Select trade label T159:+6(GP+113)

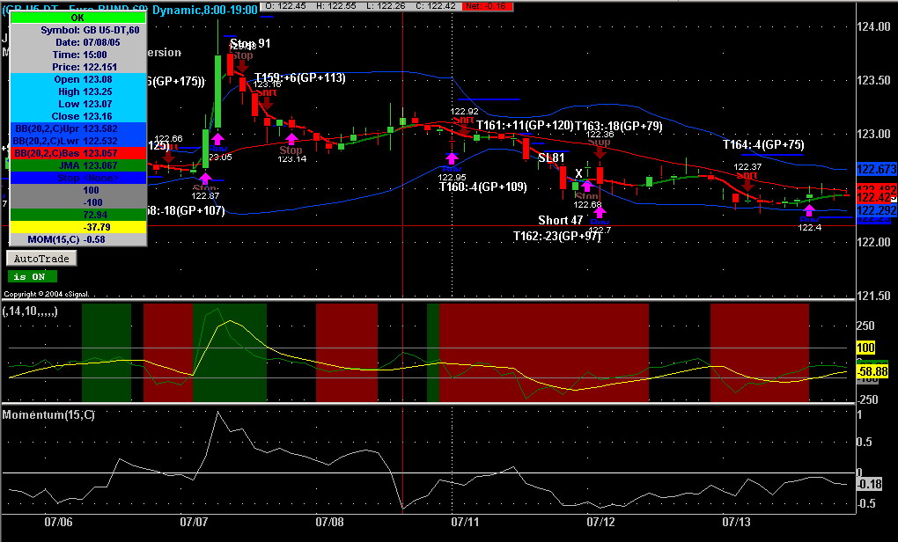tap(300, 77)
